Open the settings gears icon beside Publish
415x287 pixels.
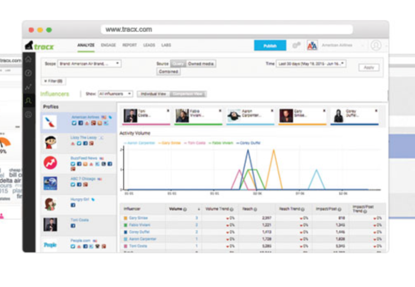[x=296, y=45]
